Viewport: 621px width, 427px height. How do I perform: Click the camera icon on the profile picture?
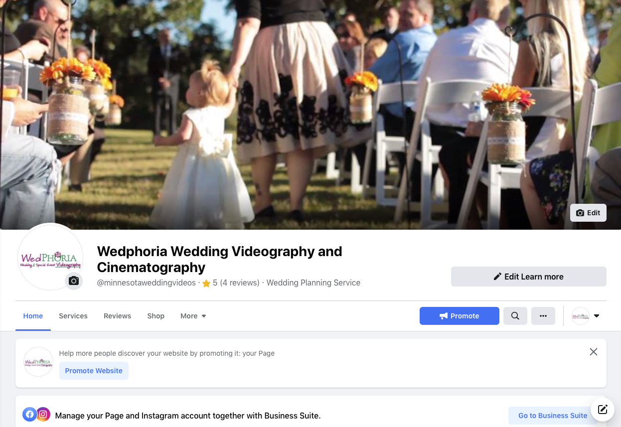point(74,281)
